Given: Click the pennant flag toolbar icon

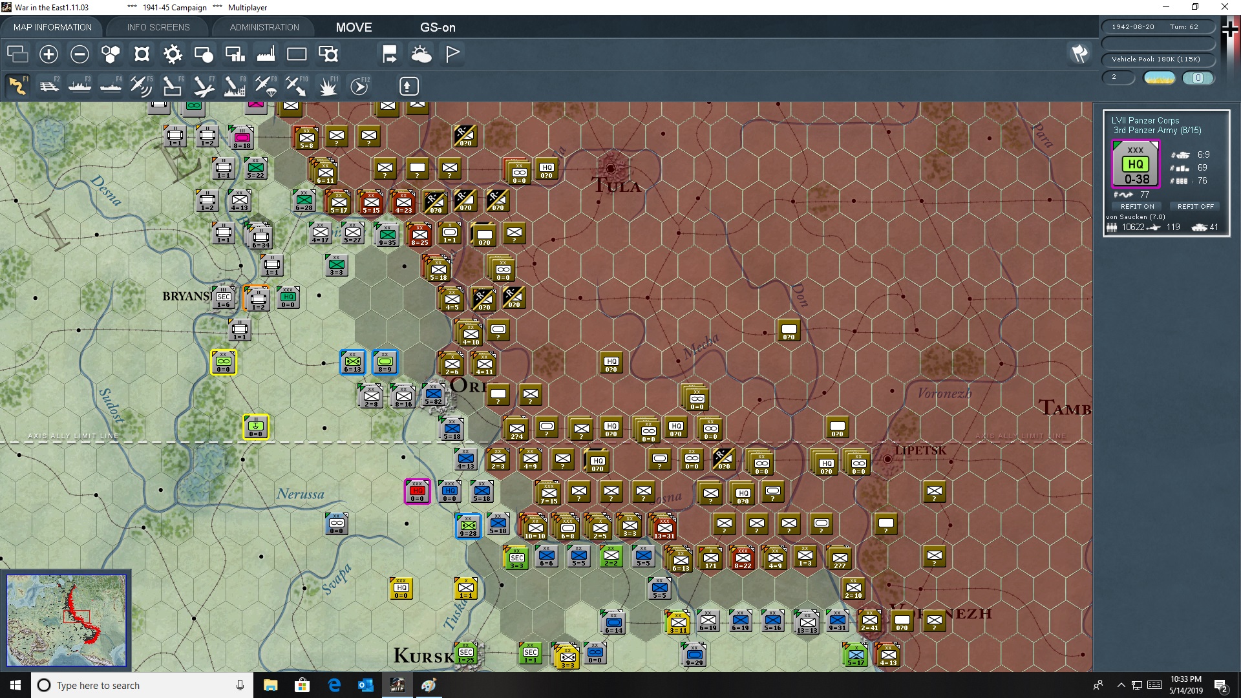Looking at the screenshot, I should tap(452, 54).
